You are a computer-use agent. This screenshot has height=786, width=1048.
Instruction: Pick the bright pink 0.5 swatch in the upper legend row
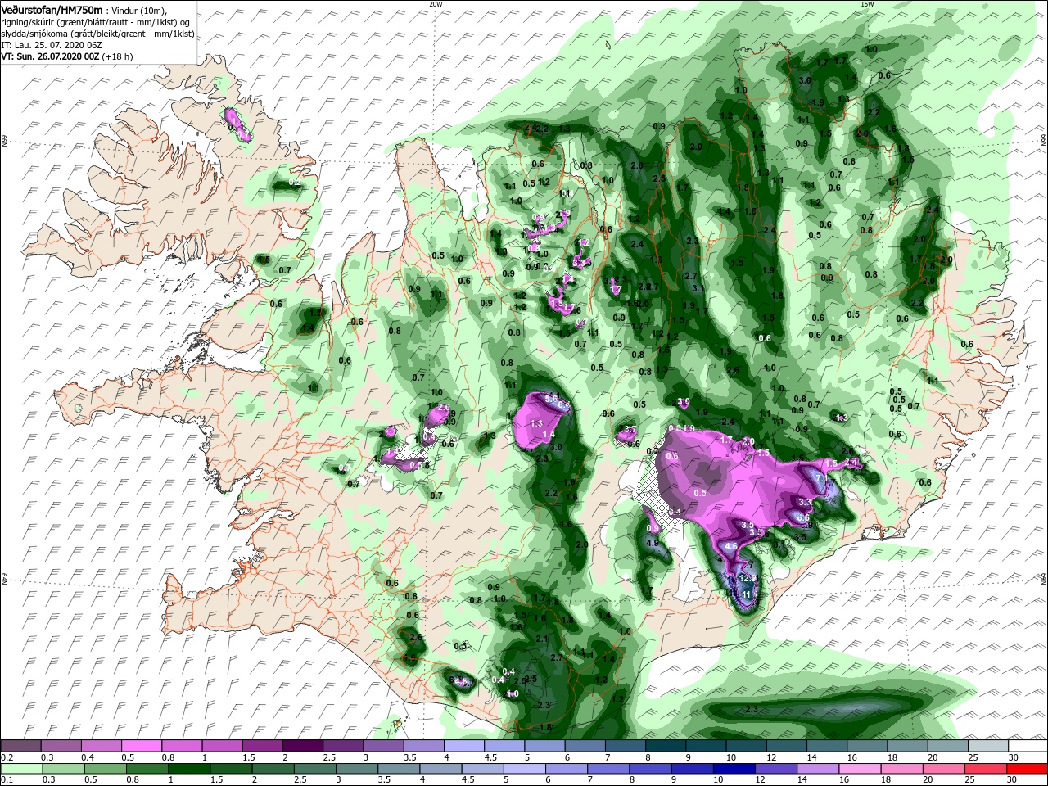[x=142, y=746]
